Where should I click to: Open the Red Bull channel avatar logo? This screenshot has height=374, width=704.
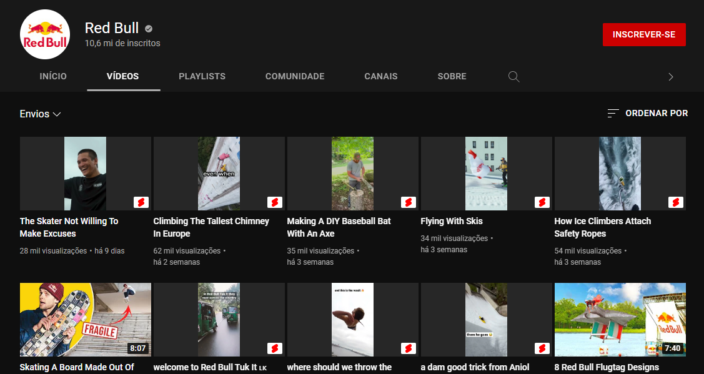pyautogui.click(x=45, y=34)
